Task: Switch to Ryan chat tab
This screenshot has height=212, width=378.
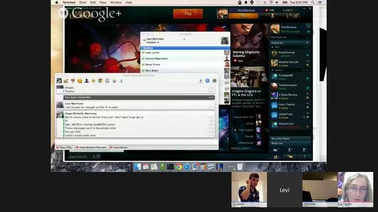Action: [64, 147]
